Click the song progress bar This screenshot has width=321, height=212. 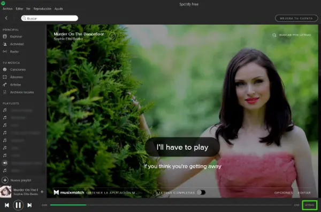point(171,205)
